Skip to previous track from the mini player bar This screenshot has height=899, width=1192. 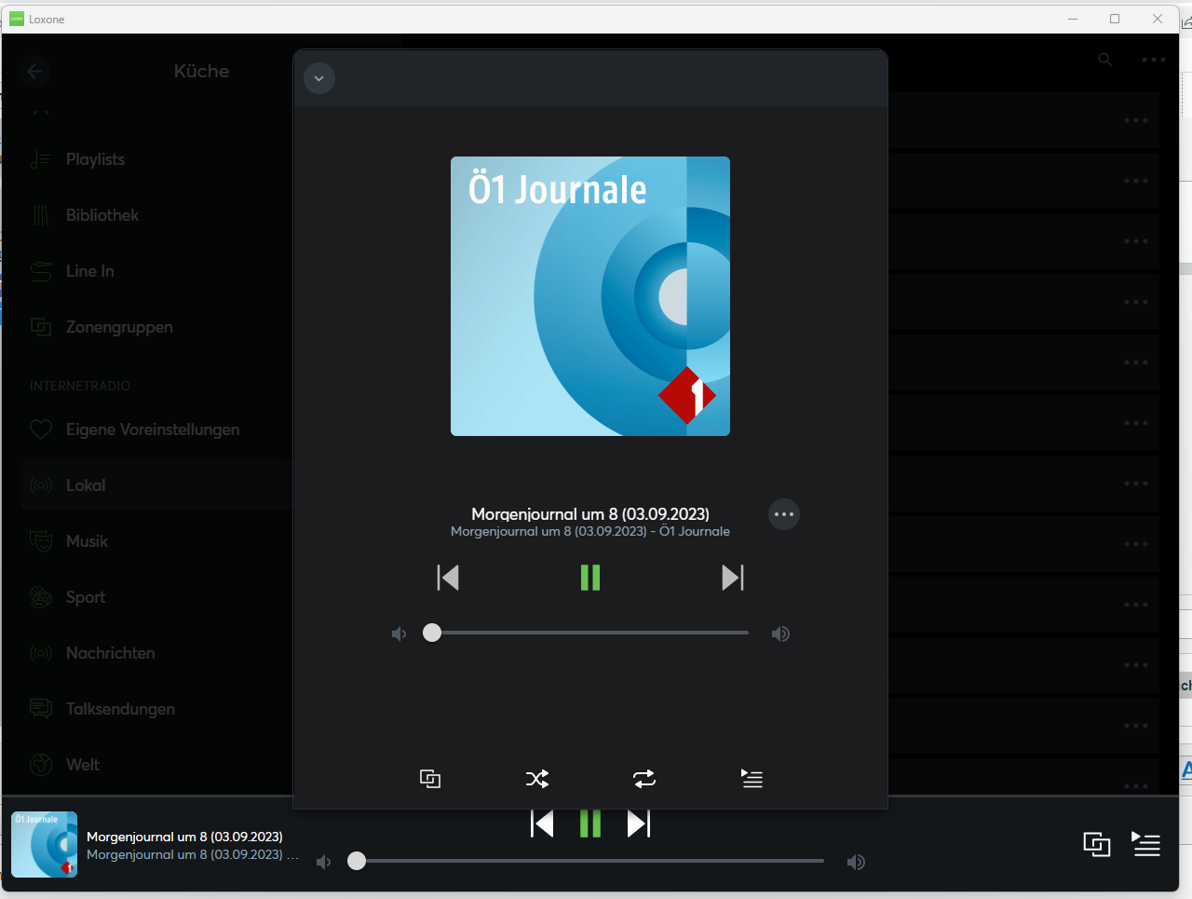[x=542, y=824]
